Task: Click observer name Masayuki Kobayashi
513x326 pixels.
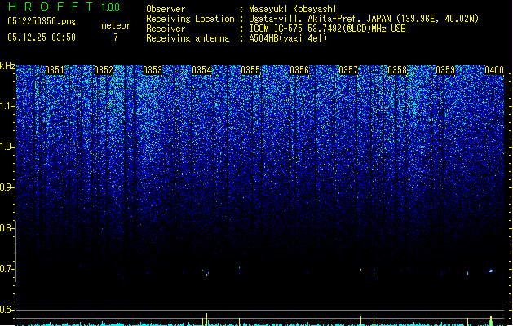Action: pyautogui.click(x=293, y=9)
